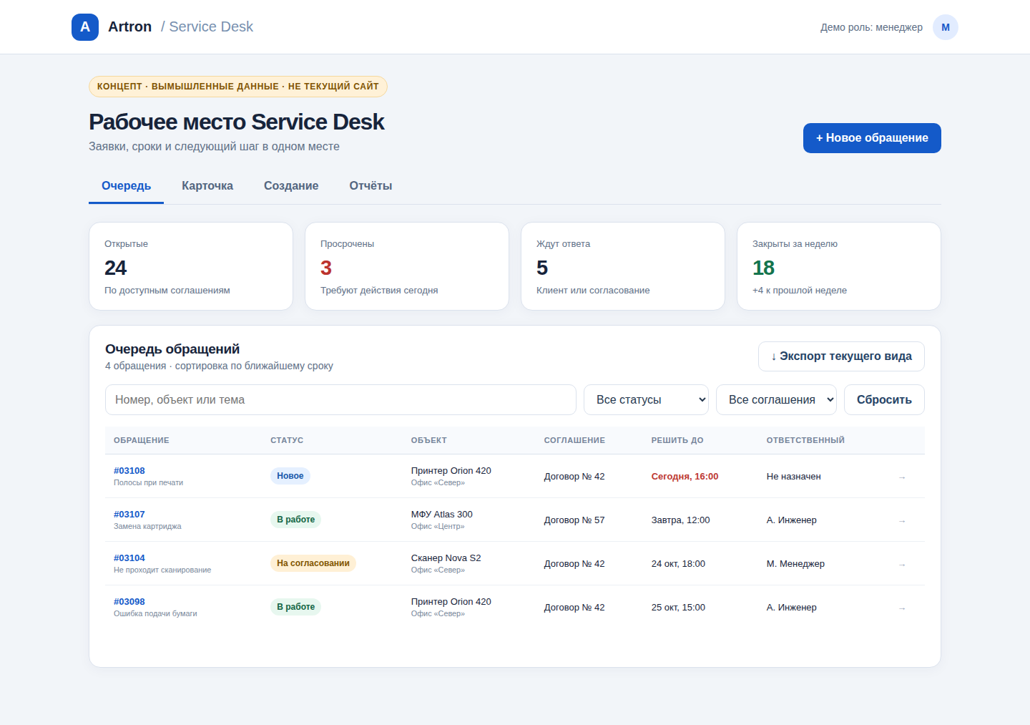Open ticket #03107 via row arrow

pyautogui.click(x=902, y=520)
